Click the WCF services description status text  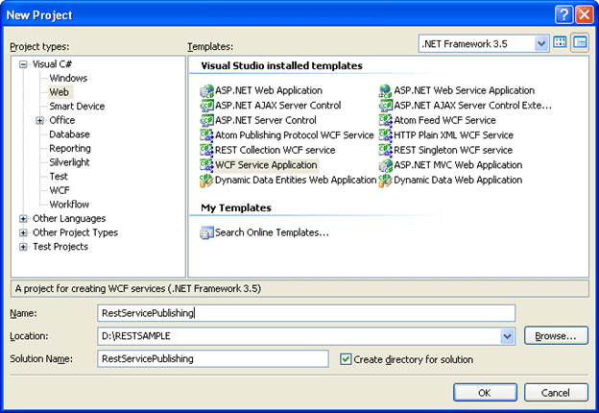(x=138, y=288)
